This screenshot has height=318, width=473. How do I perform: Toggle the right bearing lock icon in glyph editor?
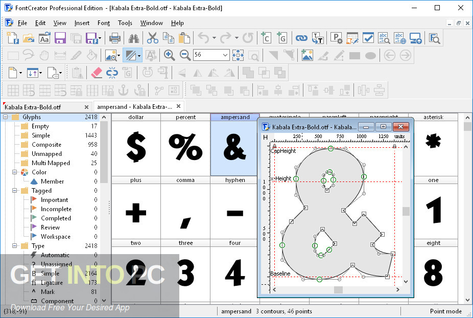coord(394,146)
